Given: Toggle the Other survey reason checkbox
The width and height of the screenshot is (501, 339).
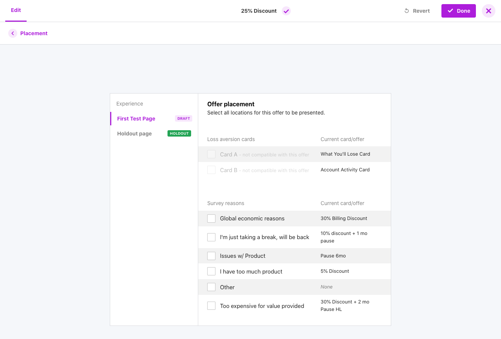Looking at the screenshot, I should coord(211,287).
